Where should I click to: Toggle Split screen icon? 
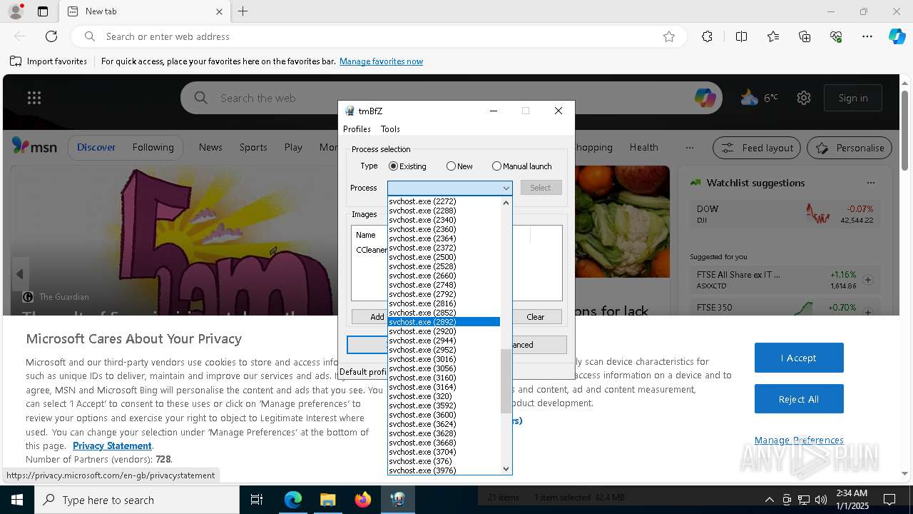(741, 36)
